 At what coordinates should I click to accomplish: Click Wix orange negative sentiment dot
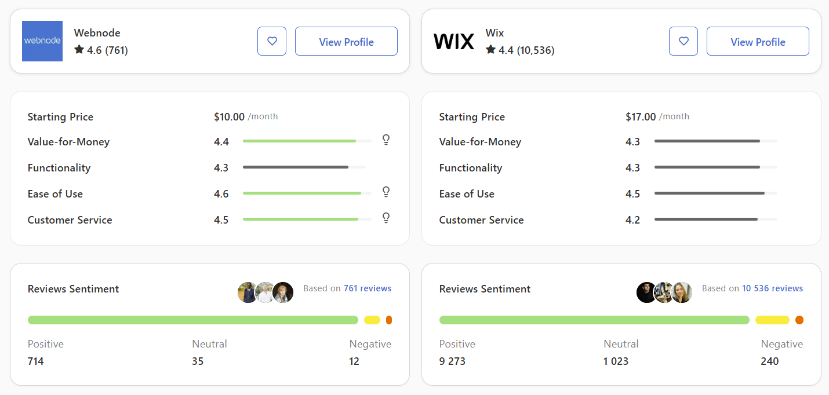point(799,320)
